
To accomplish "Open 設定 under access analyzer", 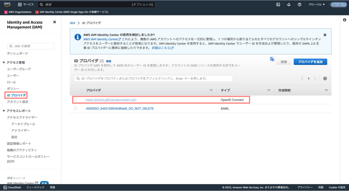I will 14,137.
